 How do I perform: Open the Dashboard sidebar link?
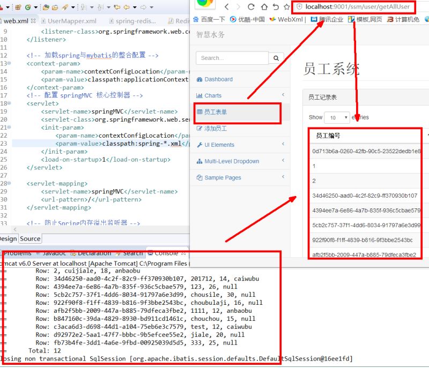point(214,79)
